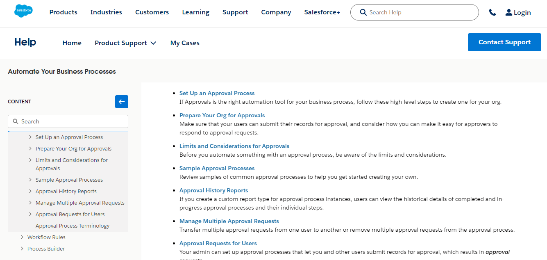547x260 pixels.
Task: Expand Approval History Reports chevron in sidebar
Action: (30, 191)
